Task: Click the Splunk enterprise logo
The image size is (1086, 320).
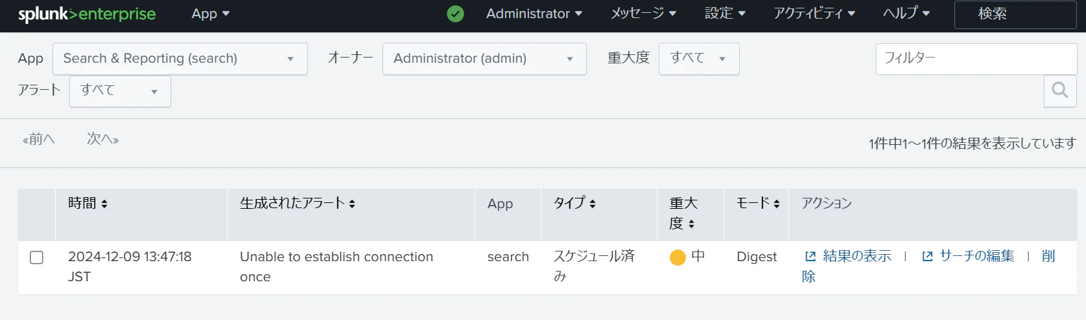Action: pos(87,14)
